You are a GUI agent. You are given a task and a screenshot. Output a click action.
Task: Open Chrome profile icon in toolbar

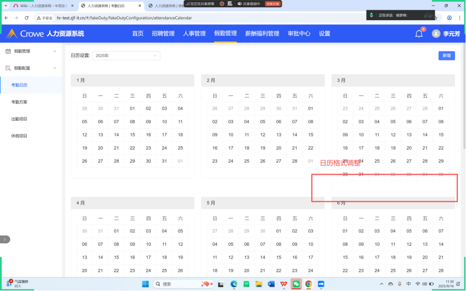coord(449,18)
